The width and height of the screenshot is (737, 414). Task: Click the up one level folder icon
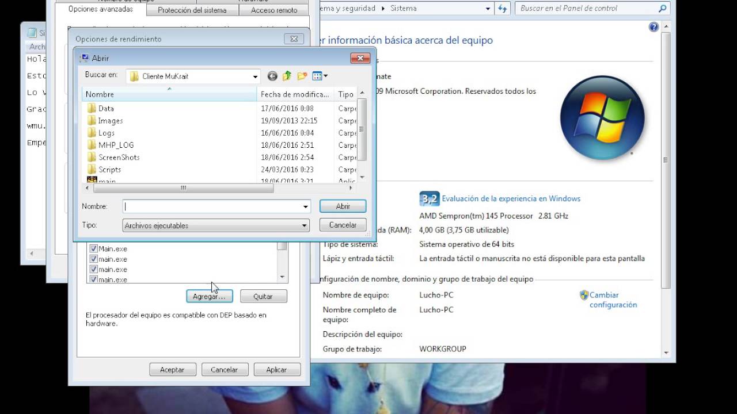coord(287,76)
